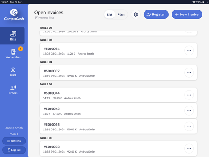
Task: Check battery indicator in status bar
Action: click(x=205, y=2)
